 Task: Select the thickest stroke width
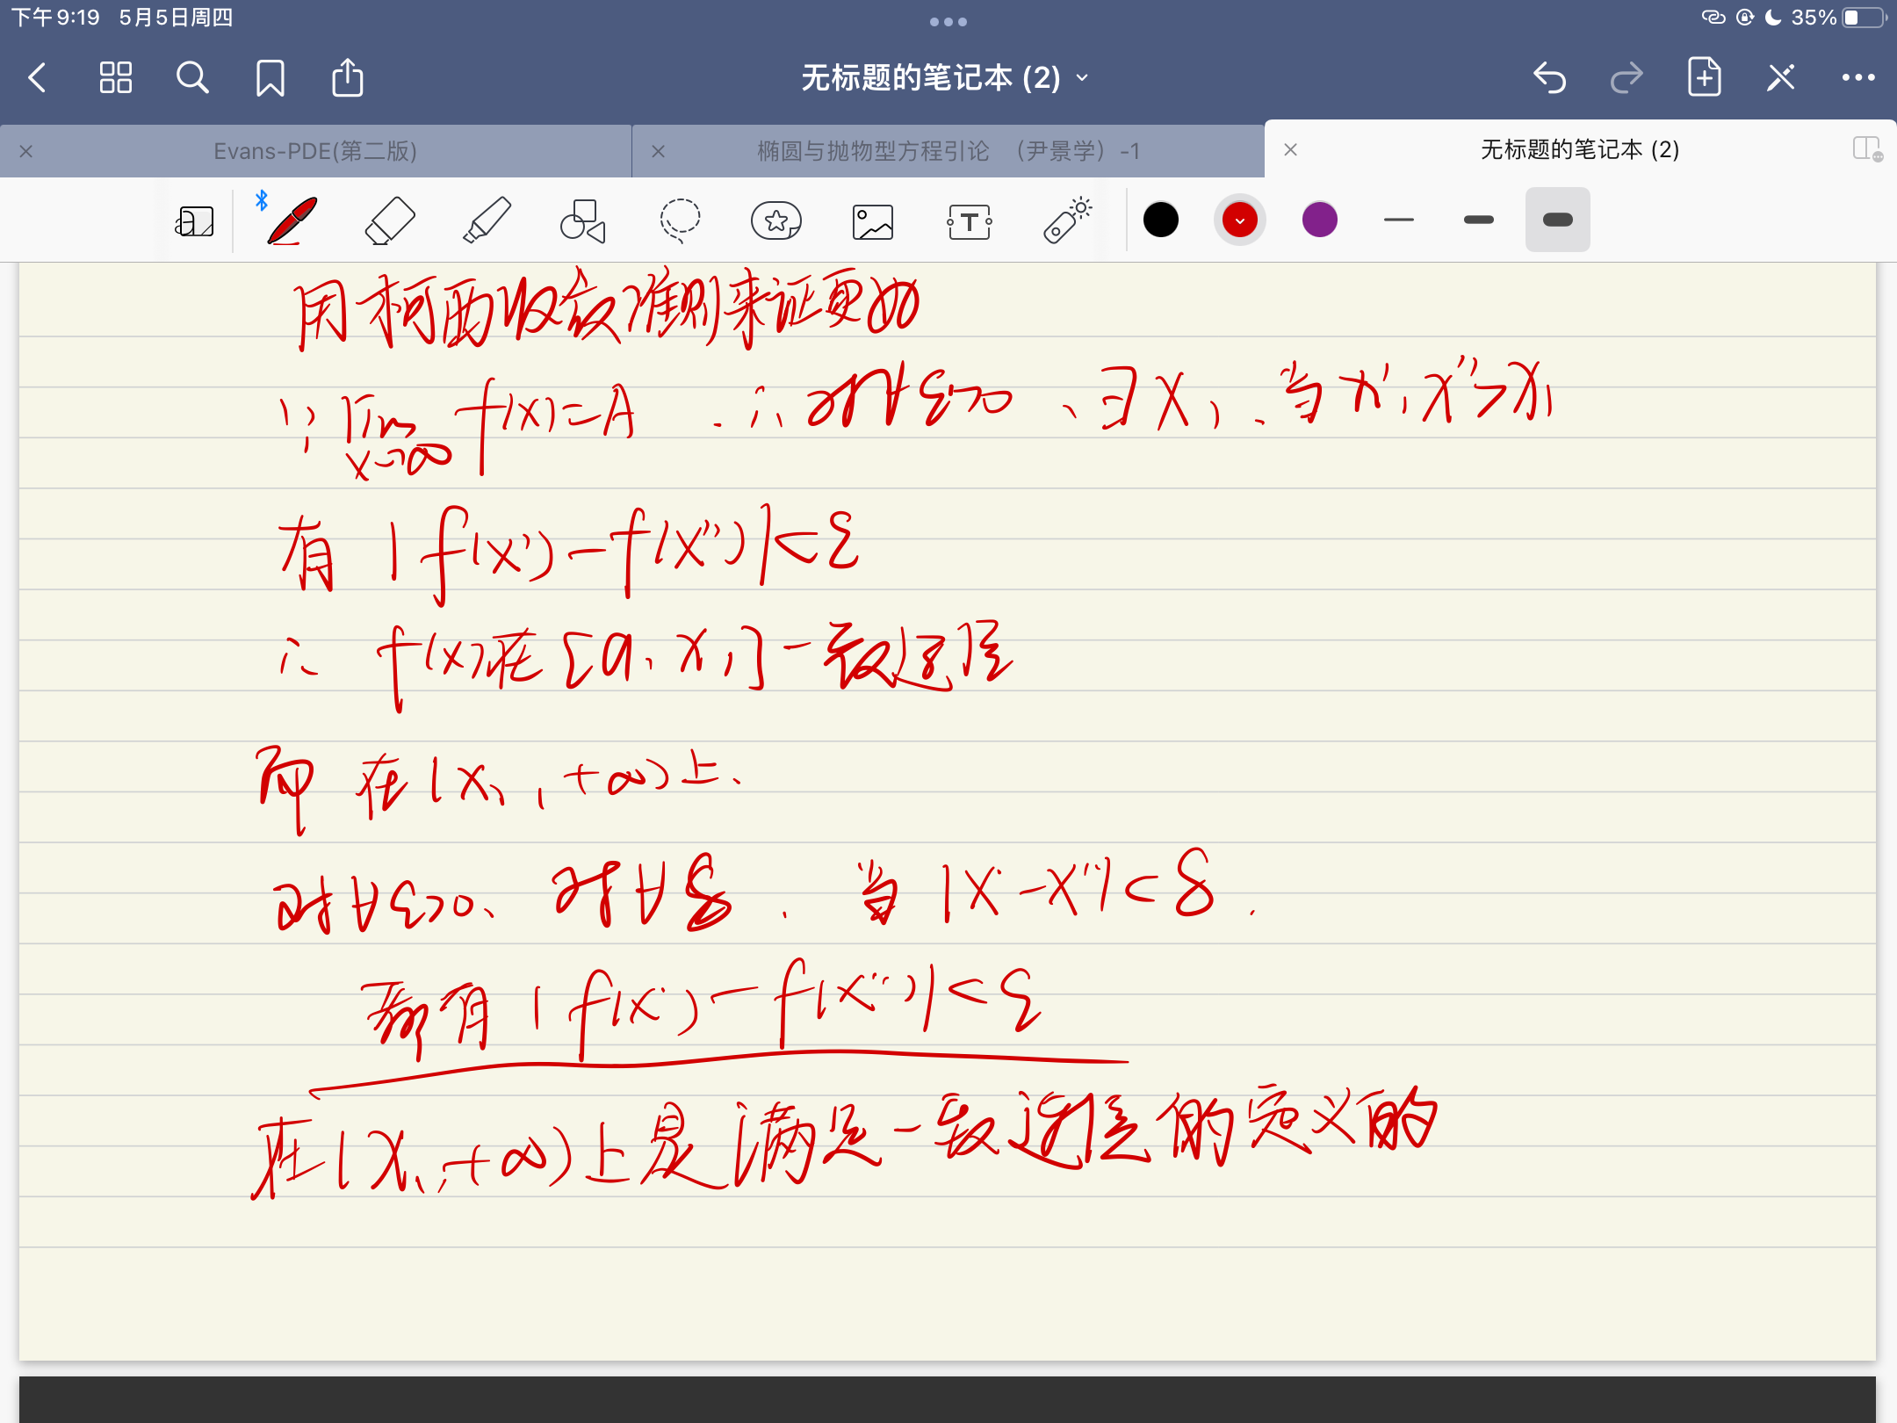click(x=1558, y=220)
